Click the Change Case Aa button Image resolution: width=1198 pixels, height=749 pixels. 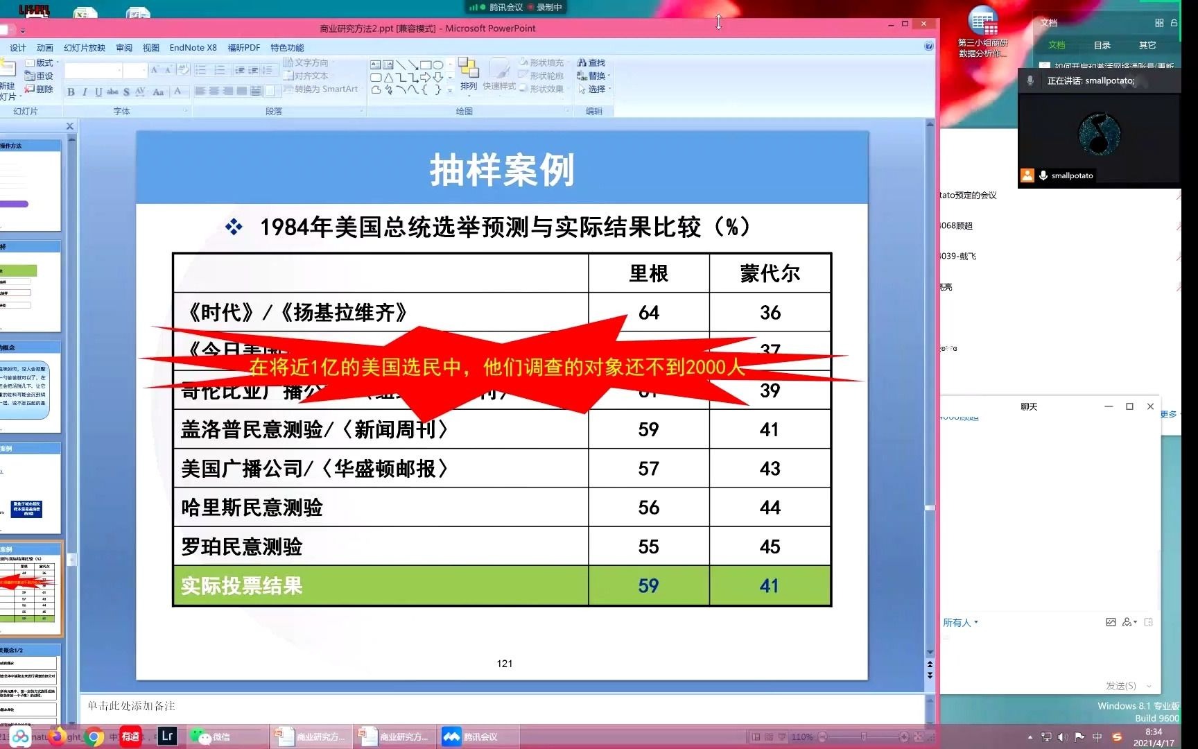[x=158, y=92]
